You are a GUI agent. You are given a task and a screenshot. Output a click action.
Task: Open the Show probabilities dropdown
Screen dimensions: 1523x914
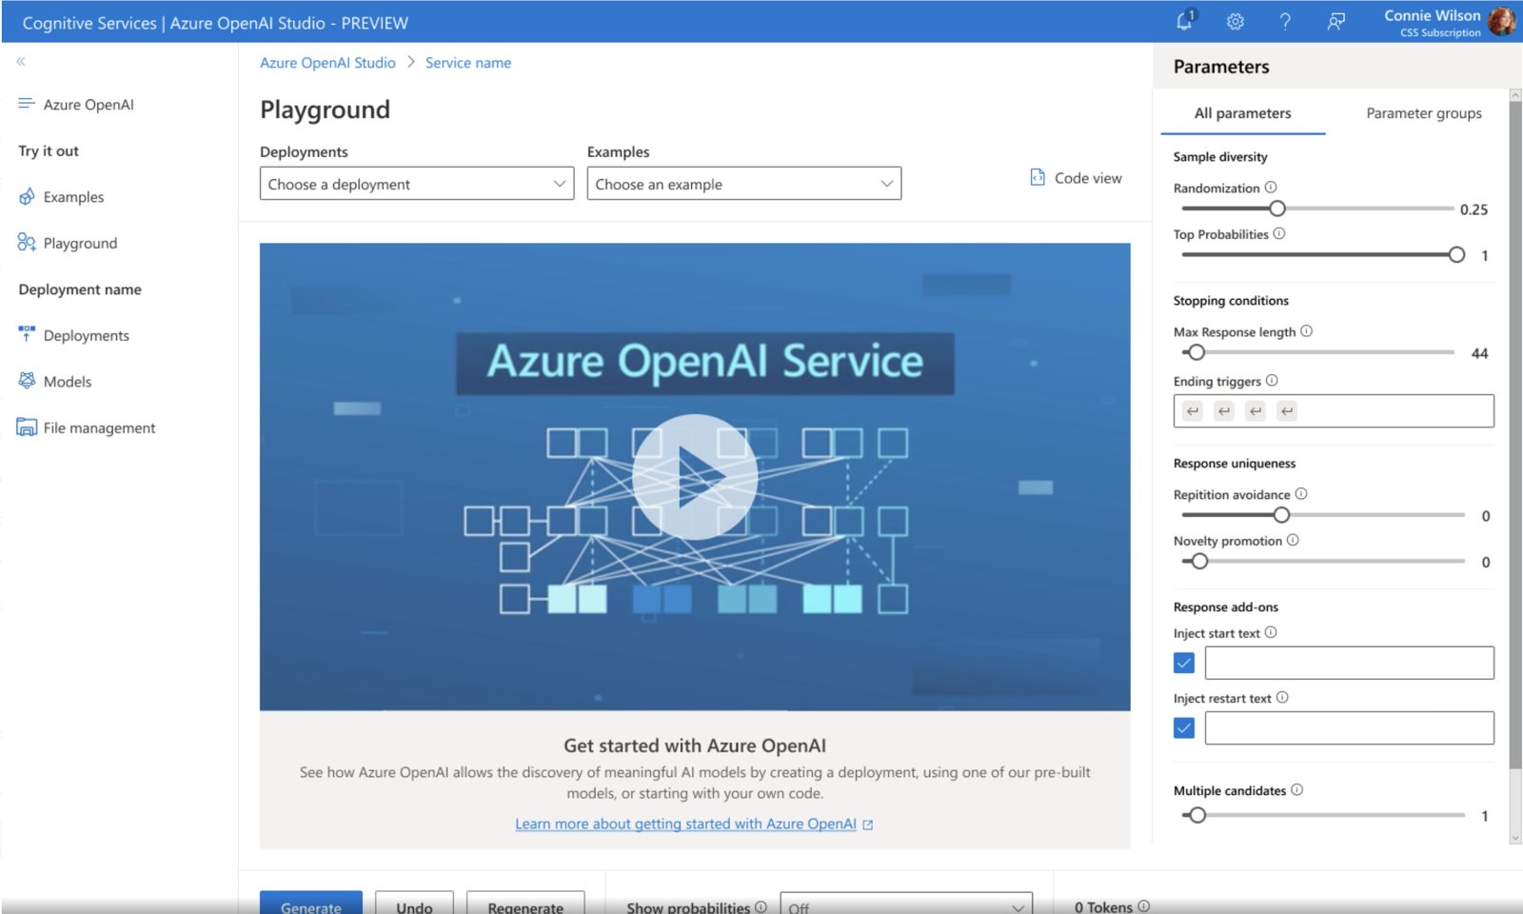coord(906,904)
